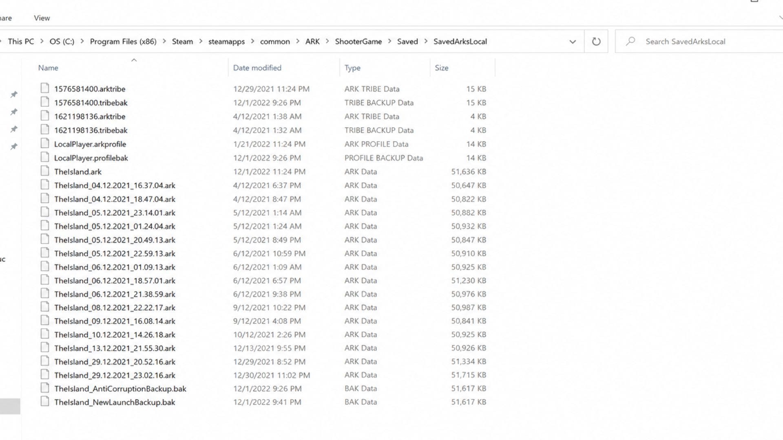This screenshot has height=440, width=783.
Task: Click file icon of TheIsland_05.12.2021_22.59.13.ark
Action: click(45, 253)
